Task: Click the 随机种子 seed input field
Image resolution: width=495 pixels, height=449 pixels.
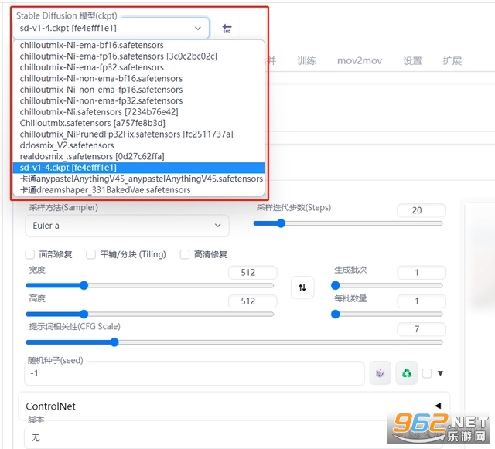Action: 194,373
